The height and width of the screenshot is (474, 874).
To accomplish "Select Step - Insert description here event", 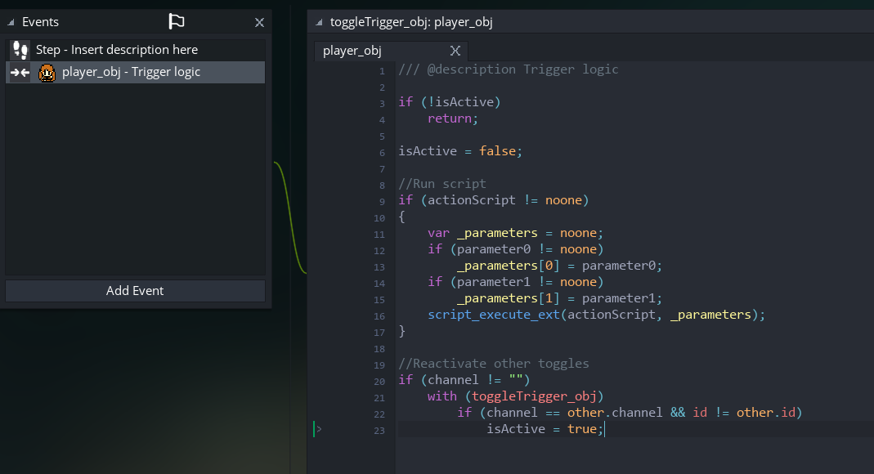I will (135, 50).
